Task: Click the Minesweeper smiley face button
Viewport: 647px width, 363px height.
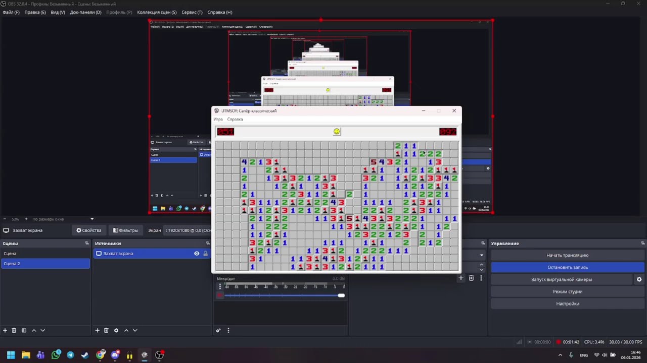Action: pos(337,132)
